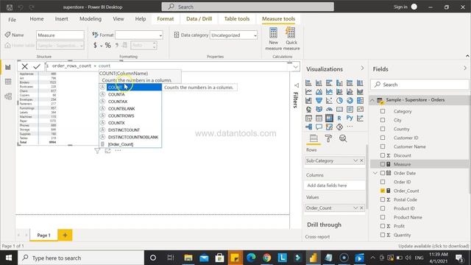Screen dimensions: 471x265
Task: Add a new page with plus button
Action: point(65,235)
